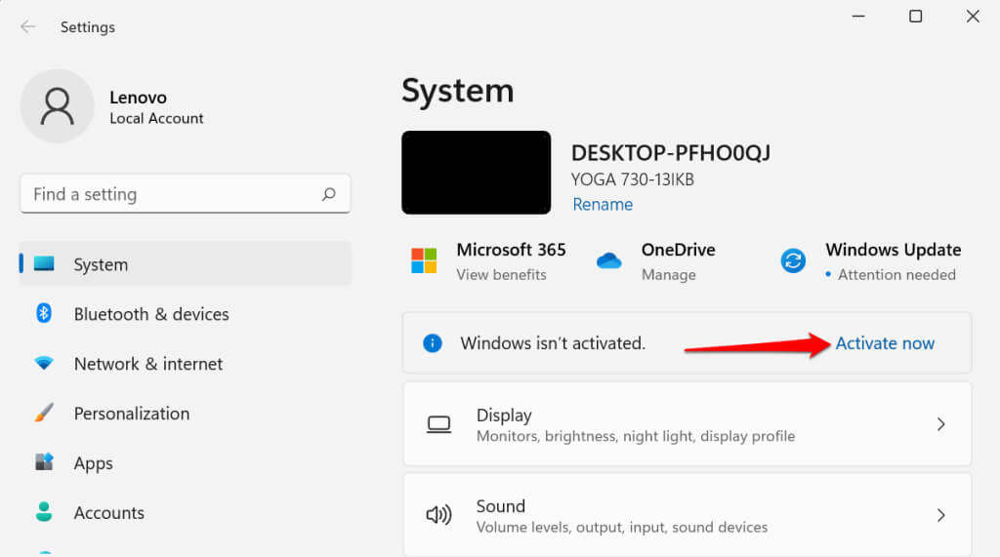Expand Sound settings chevron
The height and width of the screenshot is (557, 1000).
coord(940,515)
